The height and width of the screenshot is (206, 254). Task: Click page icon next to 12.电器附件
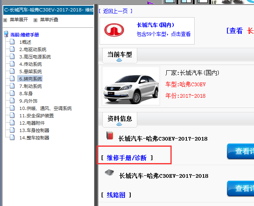pos(12,123)
